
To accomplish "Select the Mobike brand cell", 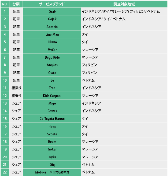I will pos(52,172).
